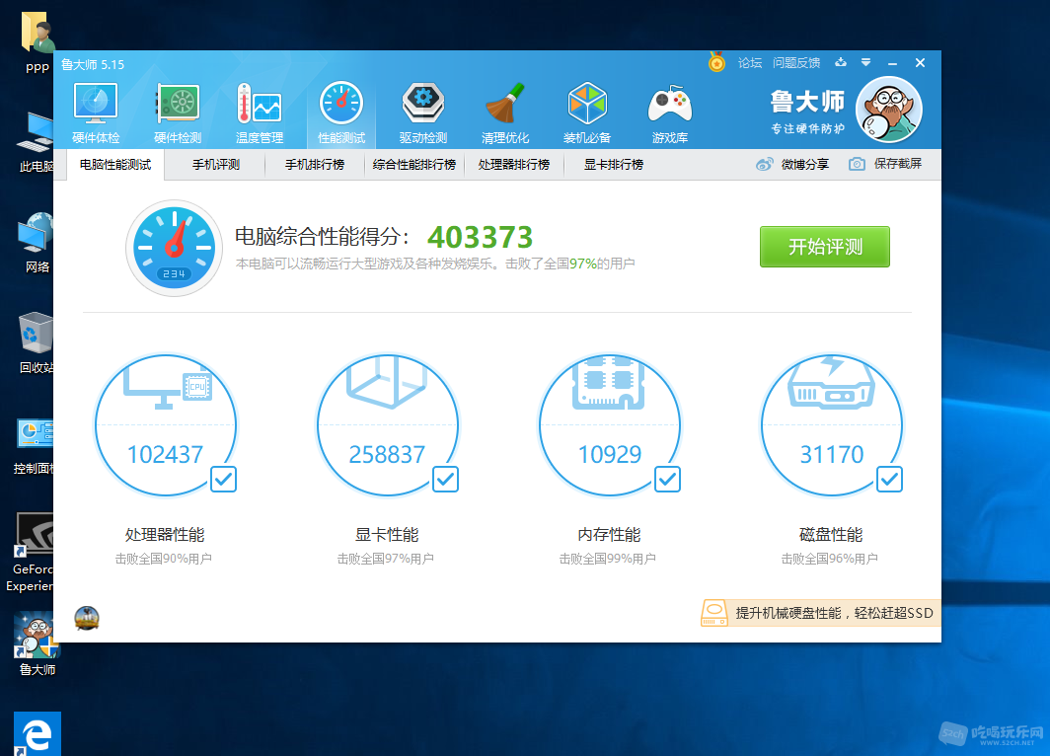Click the 显卡性能 label
The image size is (1050, 756).
coord(387,535)
